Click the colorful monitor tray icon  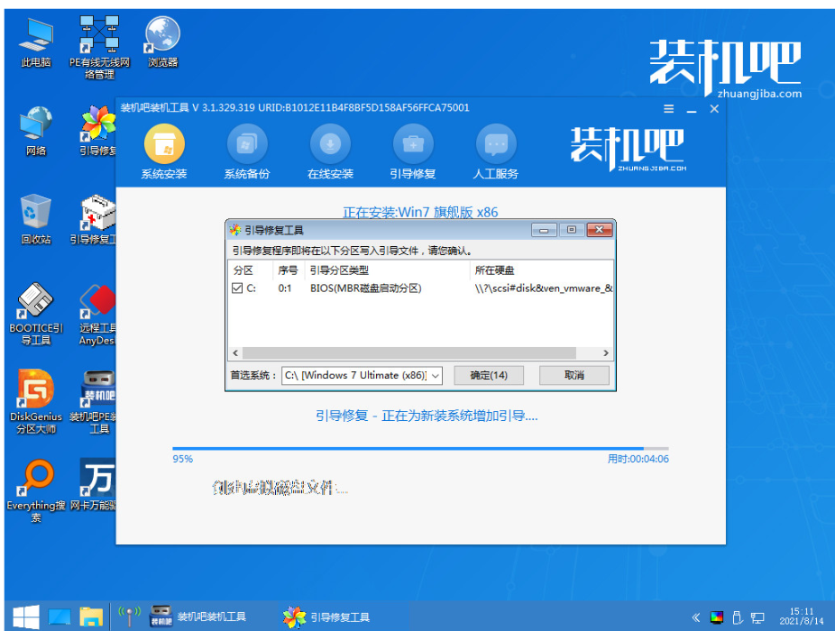pos(717,617)
